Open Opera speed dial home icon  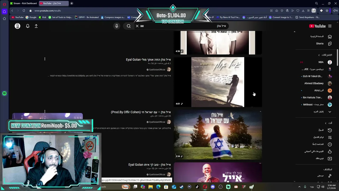click(4, 11)
